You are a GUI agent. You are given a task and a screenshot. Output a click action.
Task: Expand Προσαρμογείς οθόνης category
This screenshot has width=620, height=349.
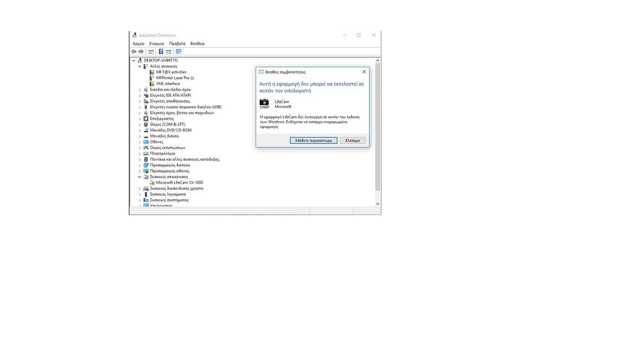click(140, 171)
